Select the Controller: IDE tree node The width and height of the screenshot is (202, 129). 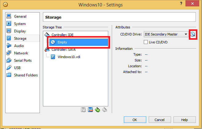(x=63, y=35)
